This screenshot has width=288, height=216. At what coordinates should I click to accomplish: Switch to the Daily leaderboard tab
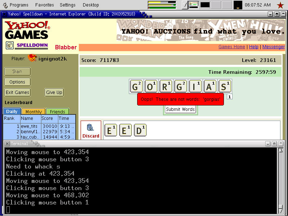pyautogui.click(x=12, y=111)
